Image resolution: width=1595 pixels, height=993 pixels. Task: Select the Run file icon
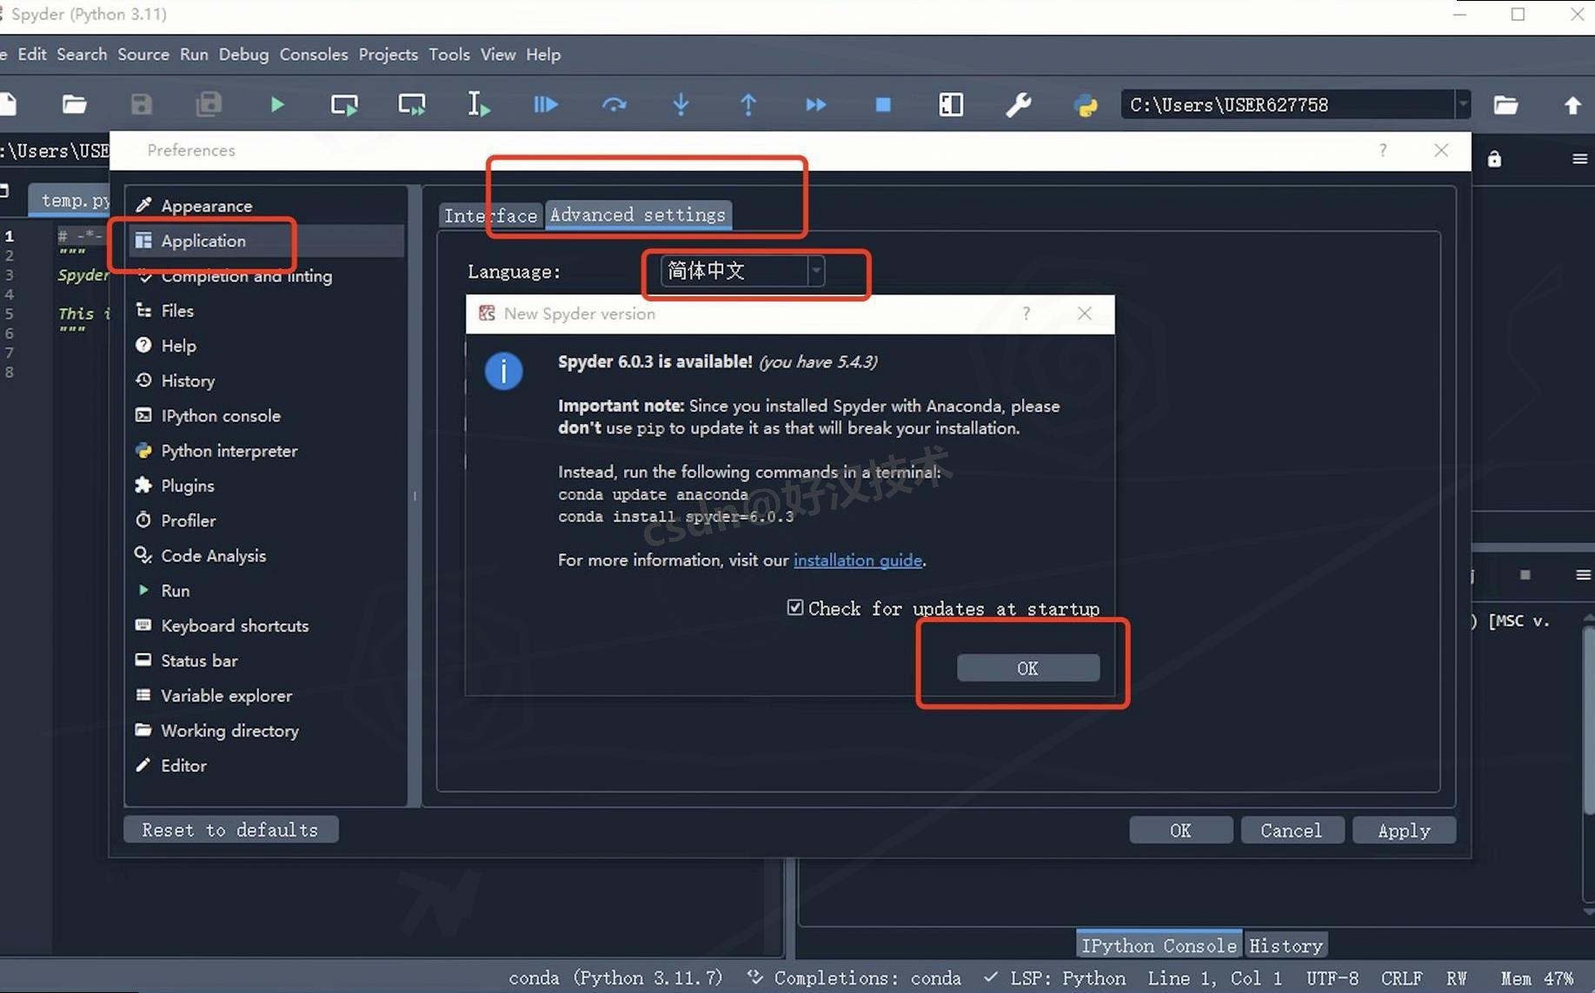pyautogui.click(x=276, y=104)
